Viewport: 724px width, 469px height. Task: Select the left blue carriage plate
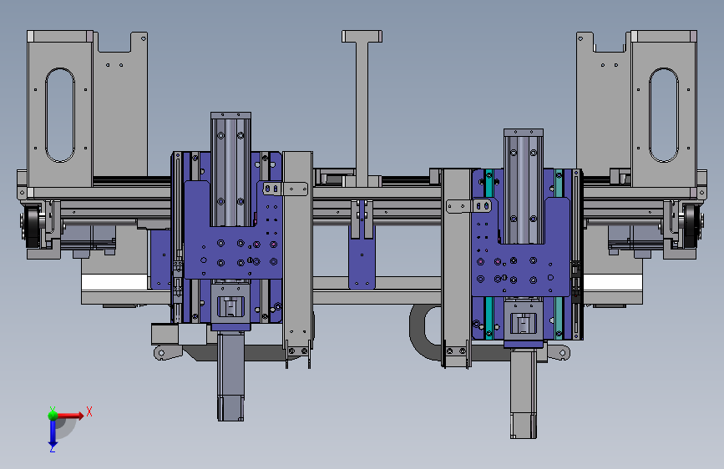[x=233, y=253]
